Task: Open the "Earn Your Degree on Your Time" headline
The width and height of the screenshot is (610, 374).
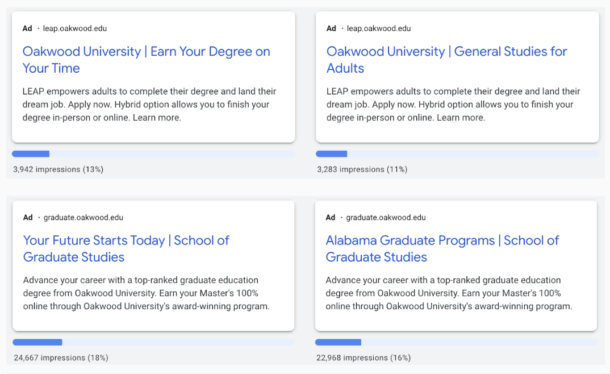Action: (146, 60)
